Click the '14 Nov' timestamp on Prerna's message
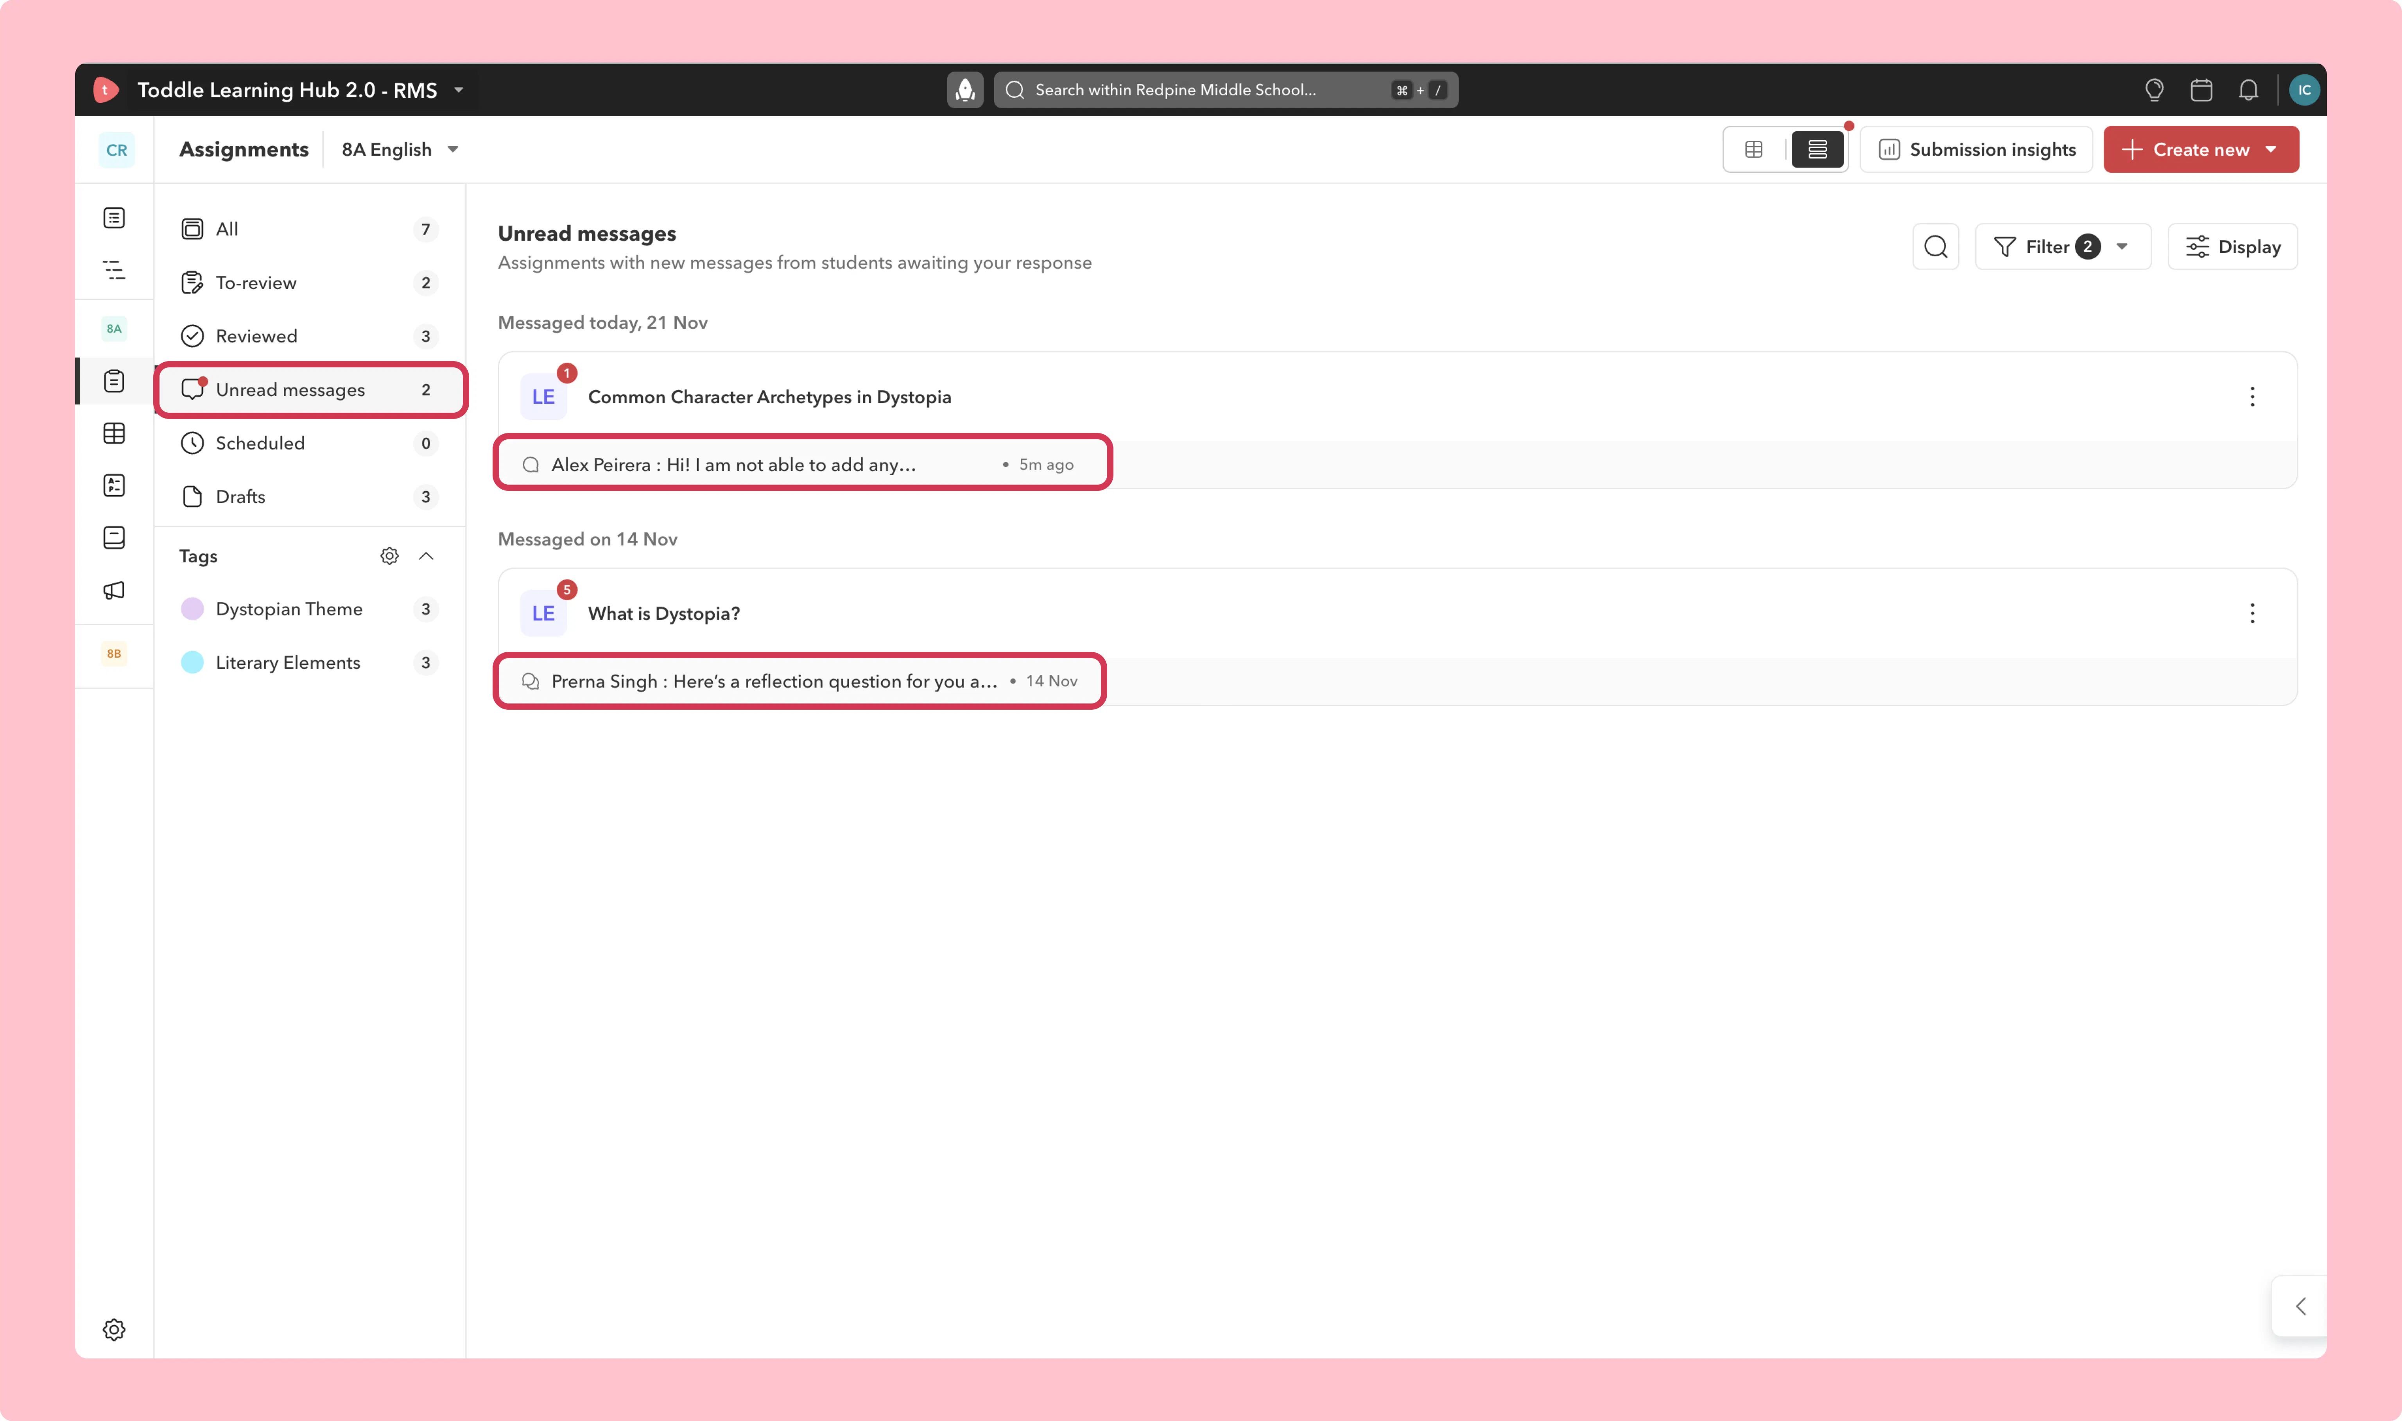 (1052, 681)
